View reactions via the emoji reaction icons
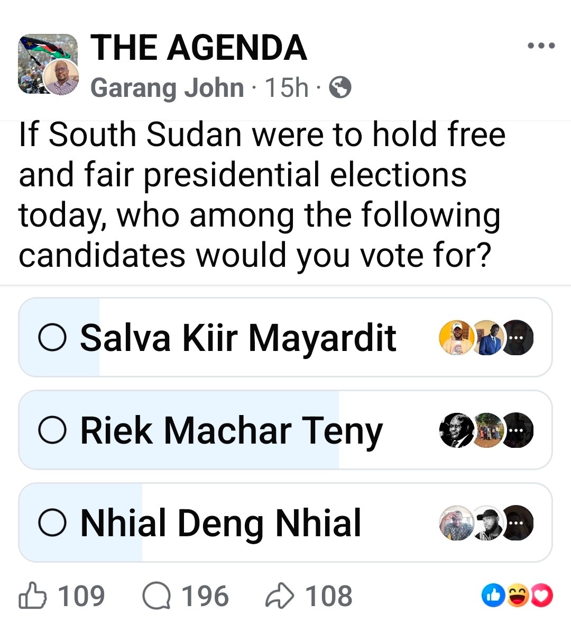571x640 pixels. tap(517, 596)
